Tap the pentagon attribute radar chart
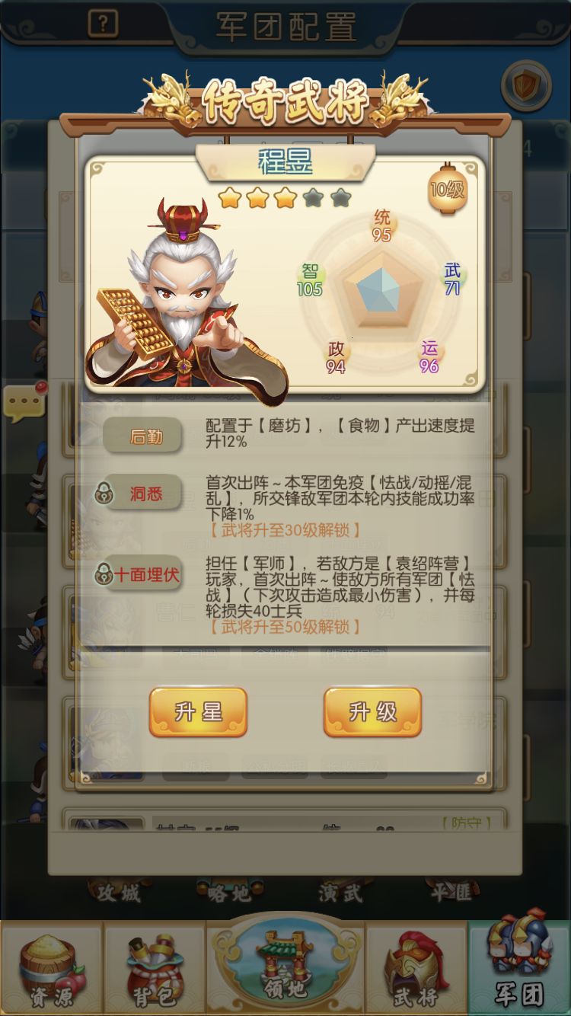 click(381, 292)
